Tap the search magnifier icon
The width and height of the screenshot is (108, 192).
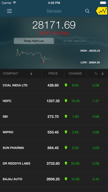click(x=87, y=11)
